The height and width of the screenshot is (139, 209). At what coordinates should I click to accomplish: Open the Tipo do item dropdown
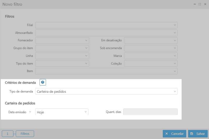click(62, 64)
